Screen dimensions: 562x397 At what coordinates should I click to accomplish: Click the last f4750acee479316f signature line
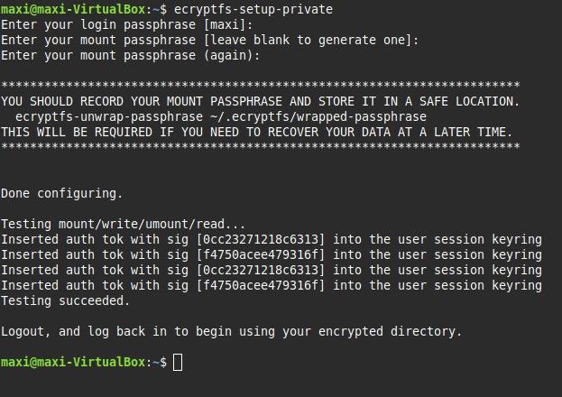[x=271, y=285]
